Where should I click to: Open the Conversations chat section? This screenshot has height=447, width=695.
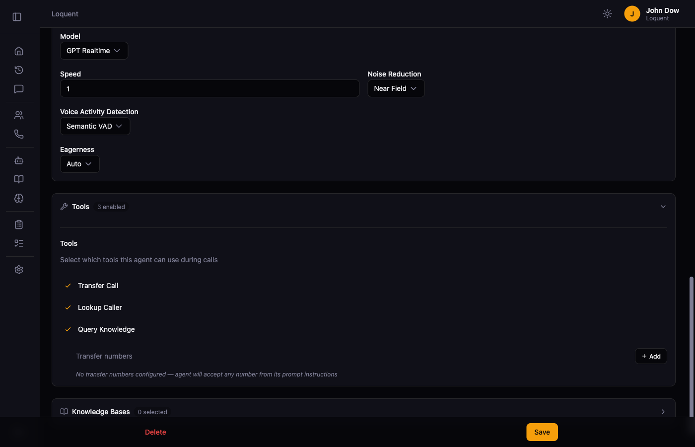pos(18,89)
